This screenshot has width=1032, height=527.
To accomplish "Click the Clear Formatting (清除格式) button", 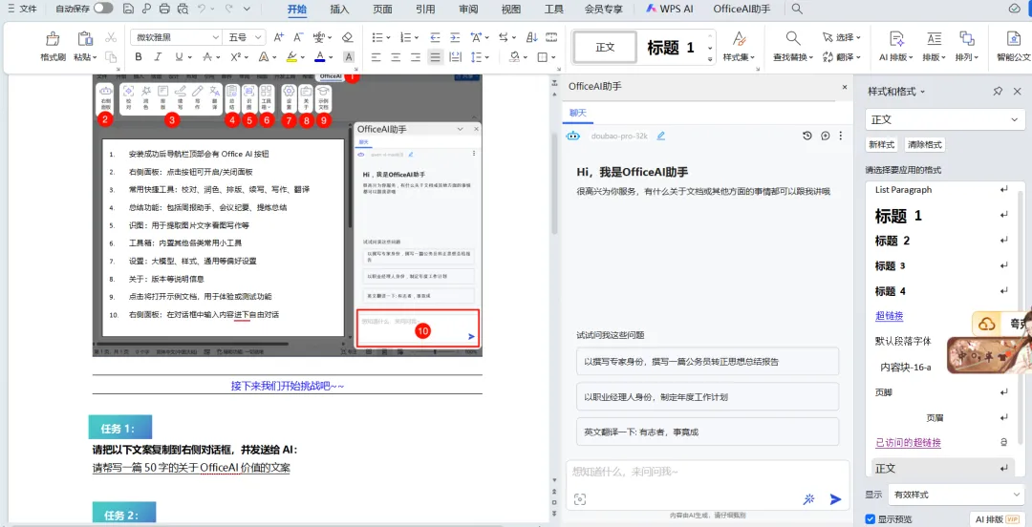I will 925,145.
